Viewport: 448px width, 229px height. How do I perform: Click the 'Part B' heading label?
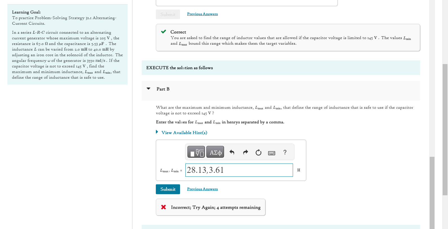point(163,89)
